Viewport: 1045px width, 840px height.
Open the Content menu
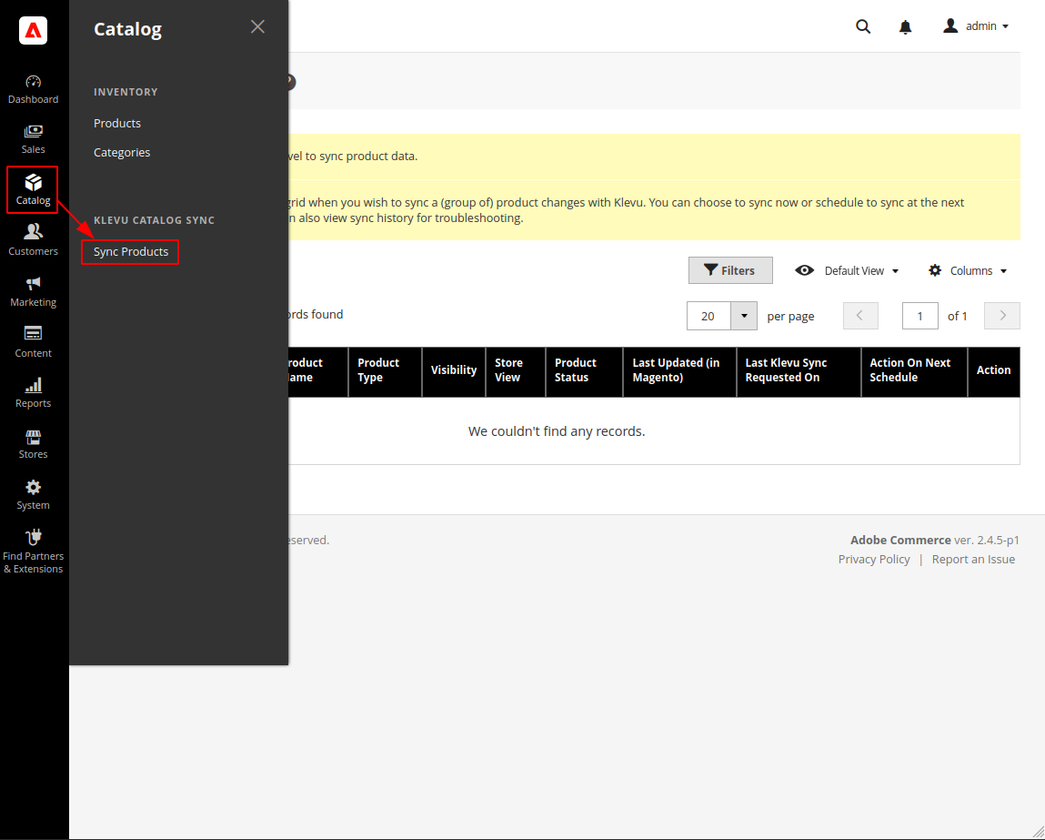pyautogui.click(x=34, y=343)
